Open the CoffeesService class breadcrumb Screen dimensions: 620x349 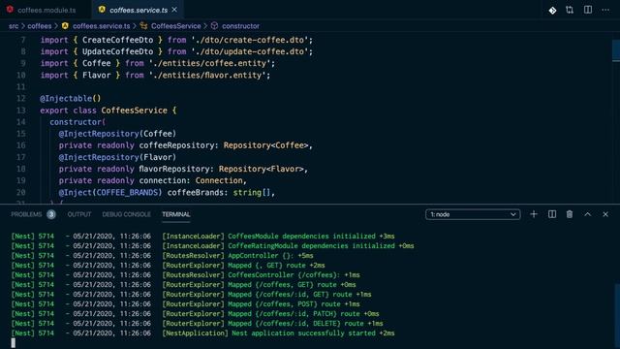pyautogui.click(x=176, y=26)
